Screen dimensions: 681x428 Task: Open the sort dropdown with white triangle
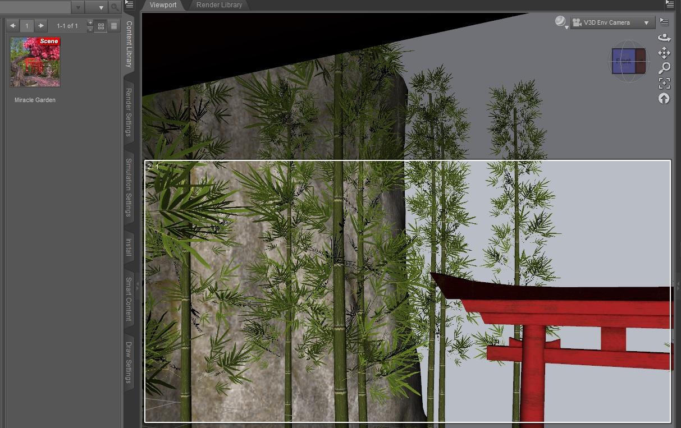tap(97, 7)
